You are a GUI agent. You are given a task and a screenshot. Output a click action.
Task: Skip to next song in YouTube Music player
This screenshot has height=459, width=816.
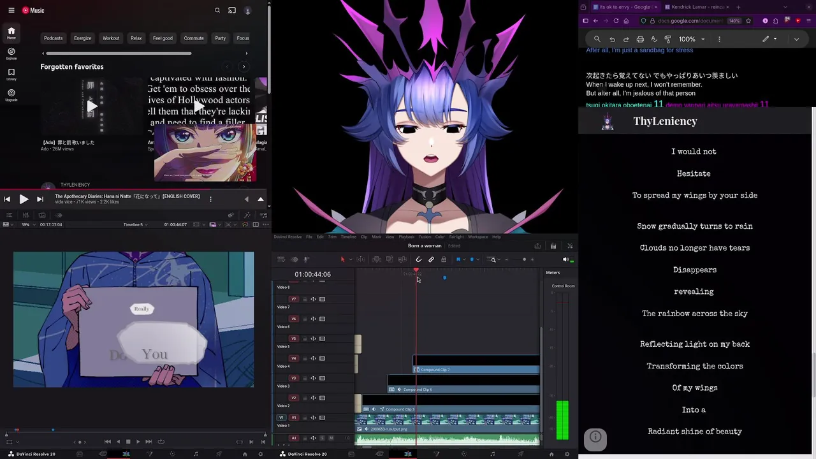coord(40,200)
